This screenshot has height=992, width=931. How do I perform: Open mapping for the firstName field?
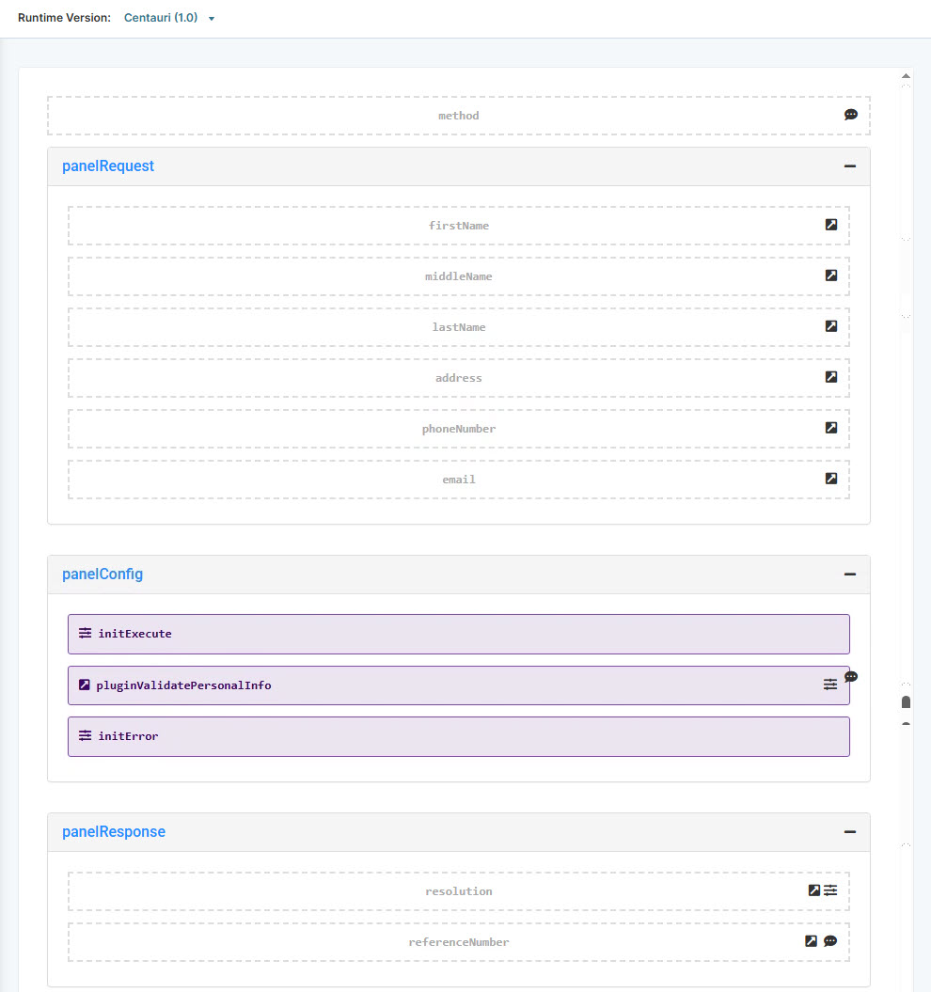pyautogui.click(x=830, y=225)
